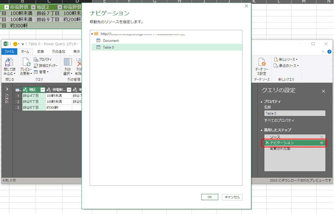Delete the ナビゲーション step via its X icon

point(268,143)
